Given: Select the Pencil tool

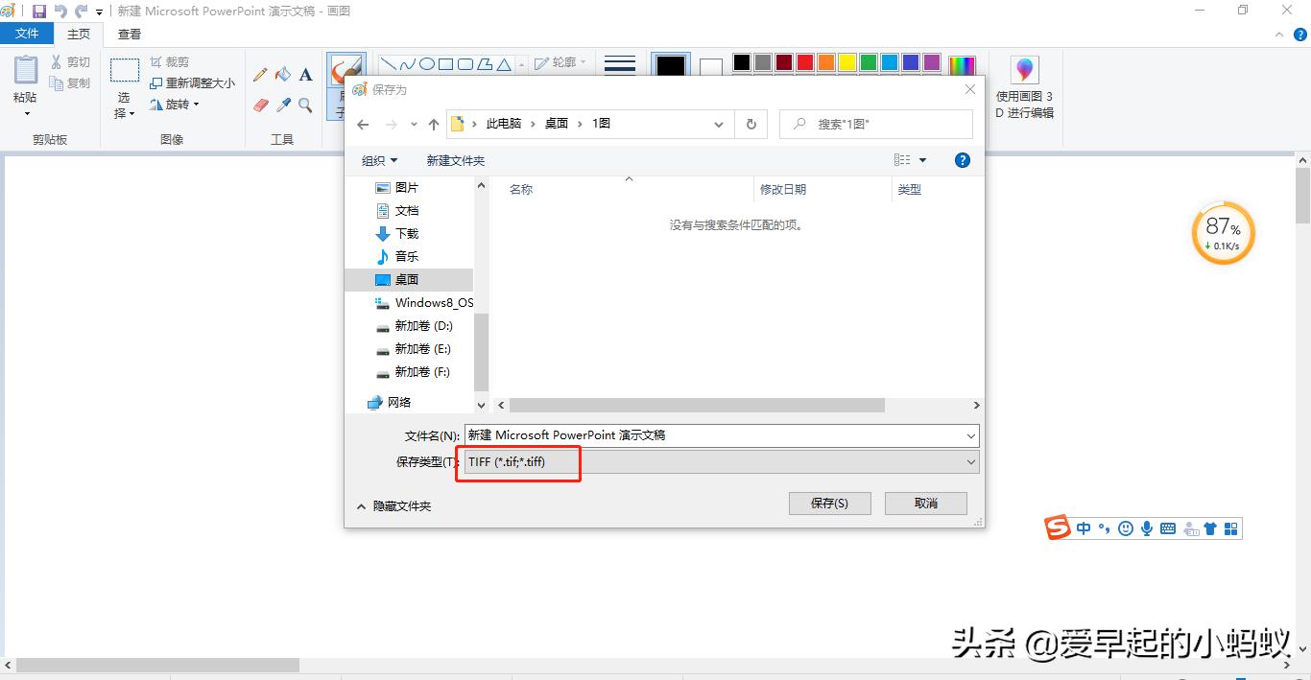Looking at the screenshot, I should pos(259,74).
